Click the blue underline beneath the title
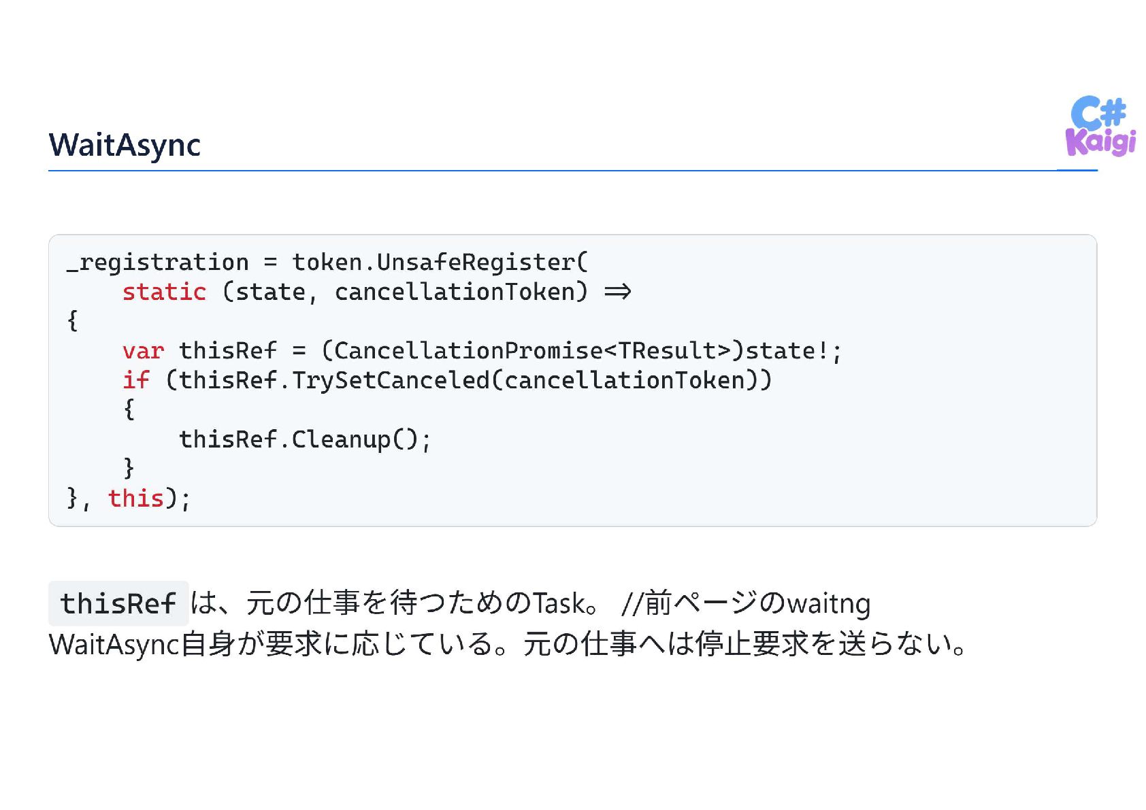The width and height of the screenshot is (1146, 810). tap(572, 170)
